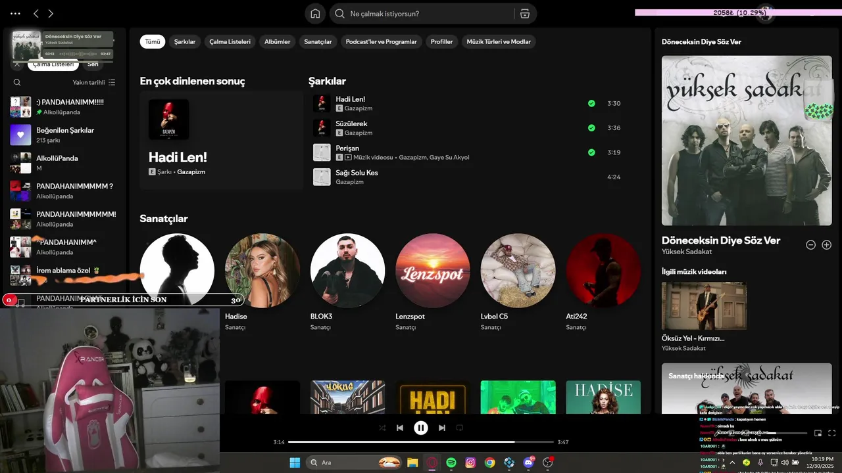This screenshot has width=842, height=473.
Task: Switch to the Albümler filter
Action: tap(277, 41)
